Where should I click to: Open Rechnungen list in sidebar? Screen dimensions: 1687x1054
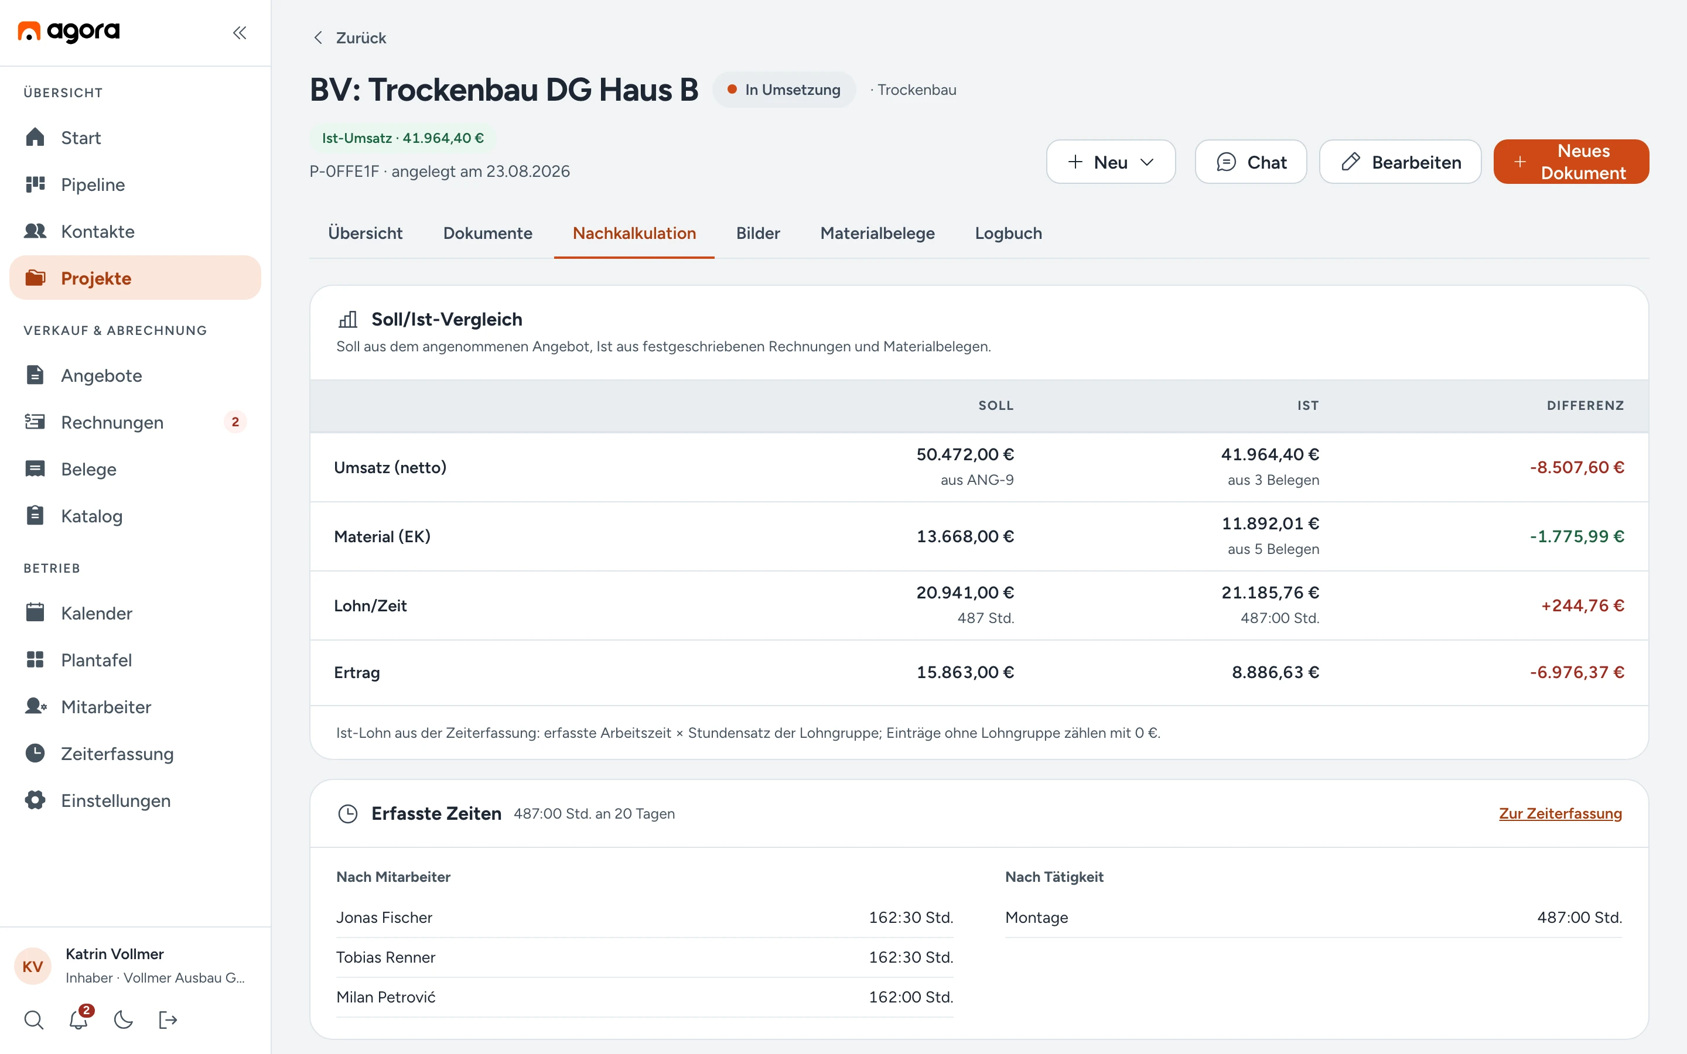click(135, 422)
